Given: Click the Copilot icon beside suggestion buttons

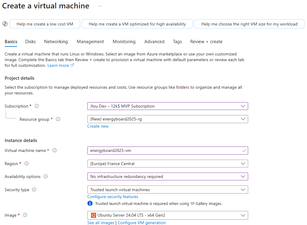Looking at the screenshot, I should (5, 24).
